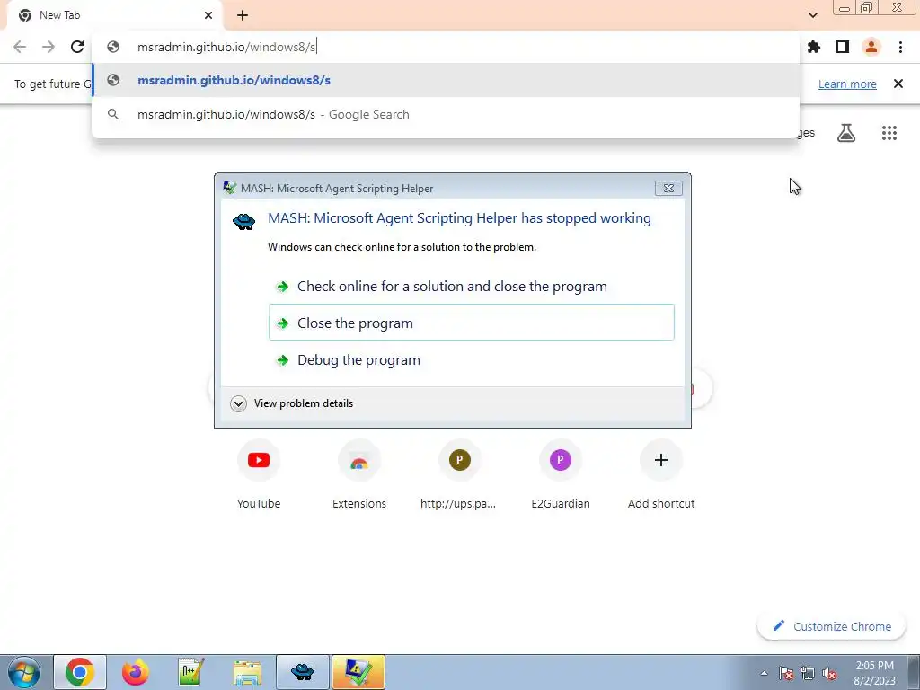Open the clock showing 2:05 PM
The height and width of the screenshot is (690, 920).
[874, 673]
